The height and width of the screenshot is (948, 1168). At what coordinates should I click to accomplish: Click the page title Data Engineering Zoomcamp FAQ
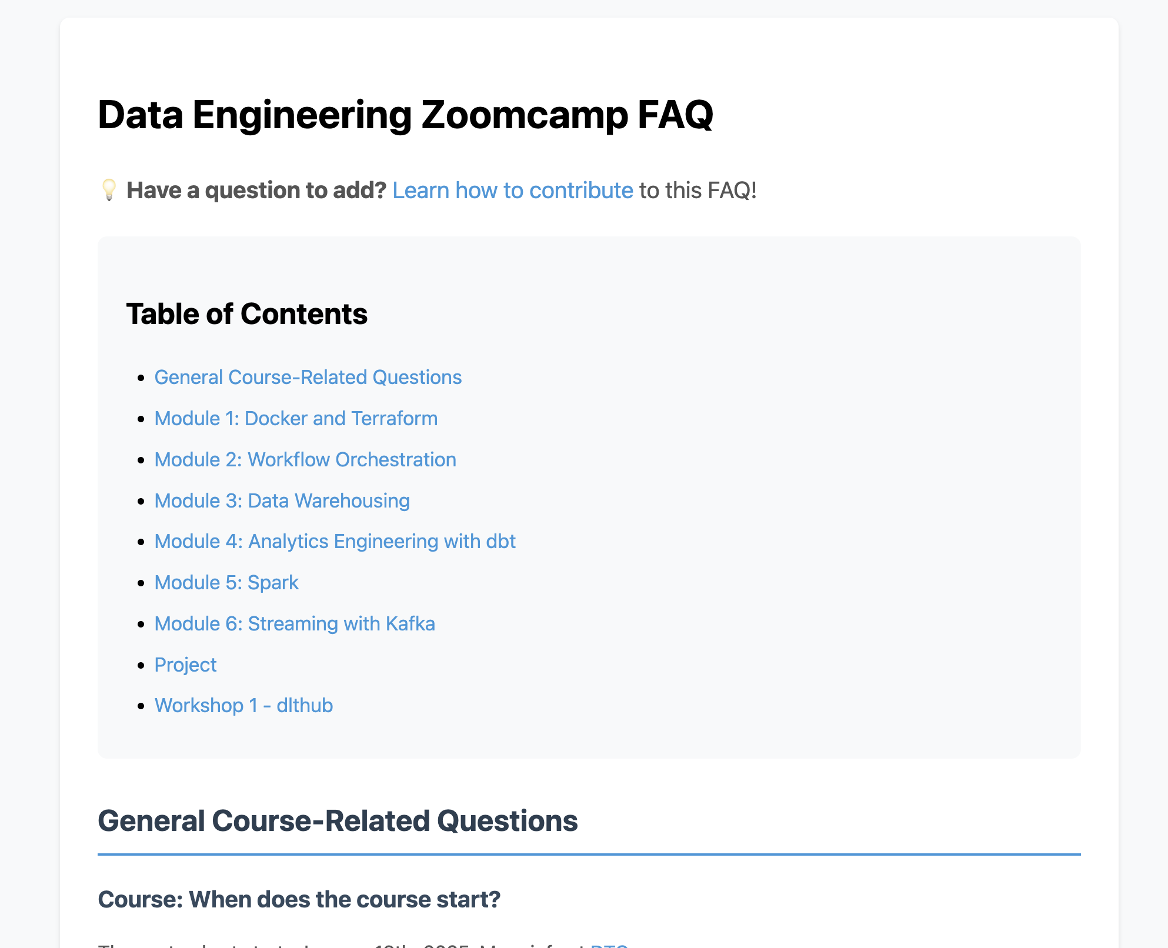[x=406, y=115]
